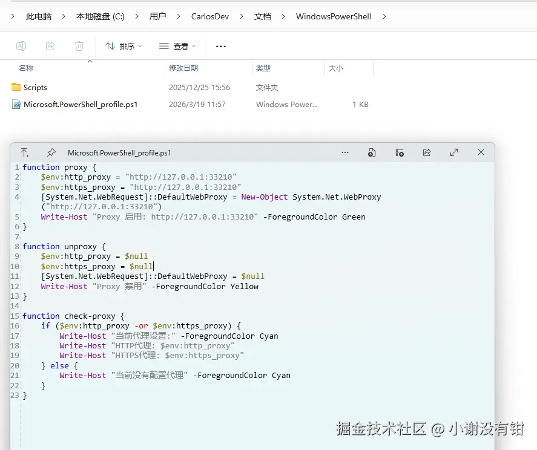Click 用户 in the breadcrumb path
The width and height of the screenshot is (537, 450).
point(157,16)
